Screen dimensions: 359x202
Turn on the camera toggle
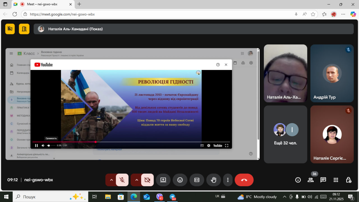point(147,180)
